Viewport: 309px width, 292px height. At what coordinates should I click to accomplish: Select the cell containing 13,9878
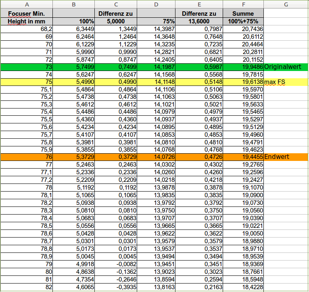pos(156,188)
